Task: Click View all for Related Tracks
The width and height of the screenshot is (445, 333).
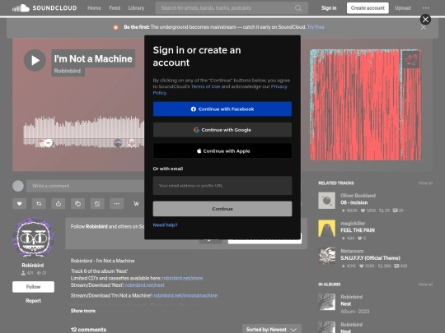Action: [425, 183]
